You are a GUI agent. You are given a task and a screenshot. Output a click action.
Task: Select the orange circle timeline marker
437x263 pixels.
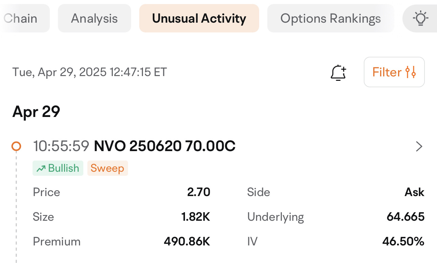coord(16,146)
